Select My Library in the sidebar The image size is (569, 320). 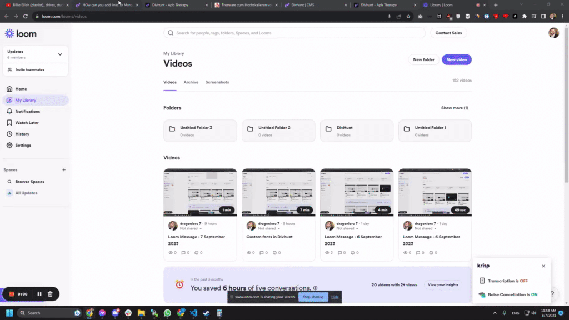[x=36, y=100]
